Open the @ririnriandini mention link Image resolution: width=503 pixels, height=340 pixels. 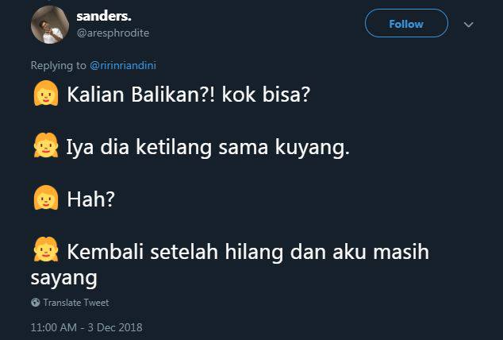point(123,65)
